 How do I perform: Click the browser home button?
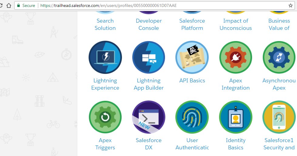click(x=9, y=5)
